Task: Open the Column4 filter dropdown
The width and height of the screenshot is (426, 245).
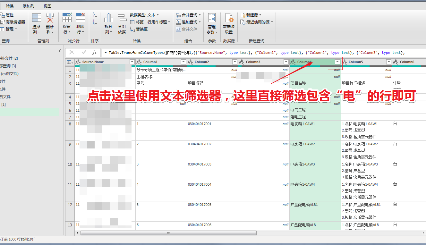Action: point(337,62)
